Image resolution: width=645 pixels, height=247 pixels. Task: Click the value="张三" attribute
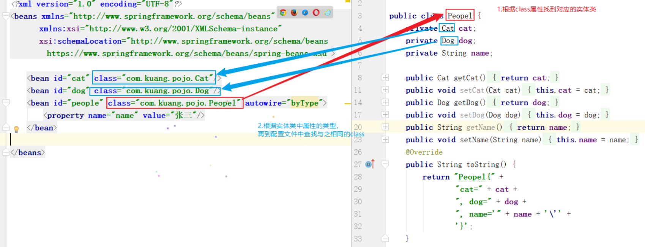click(x=170, y=115)
